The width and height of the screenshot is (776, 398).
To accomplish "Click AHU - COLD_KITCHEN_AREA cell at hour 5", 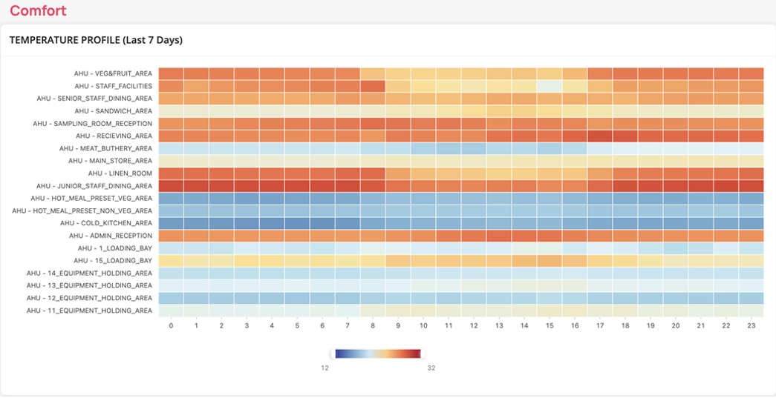I will [x=298, y=223].
